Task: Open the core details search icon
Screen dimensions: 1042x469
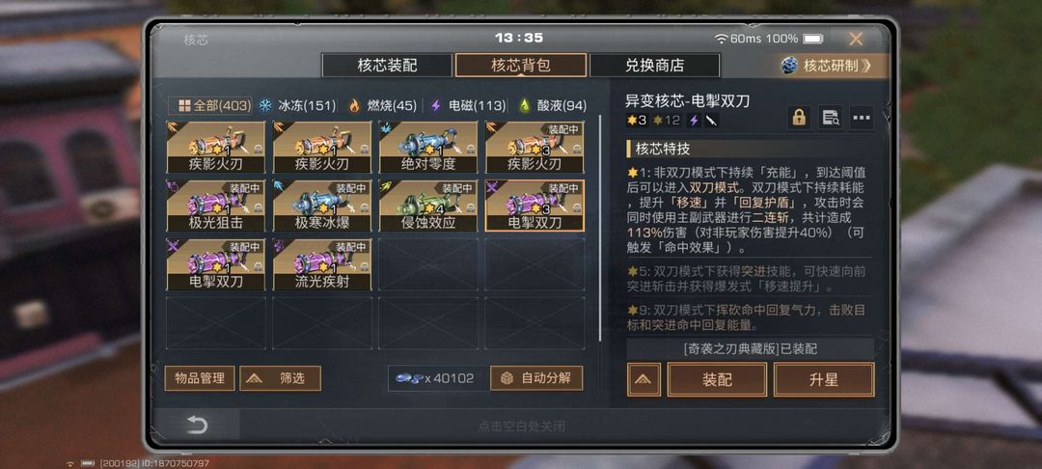Action: coord(830,119)
